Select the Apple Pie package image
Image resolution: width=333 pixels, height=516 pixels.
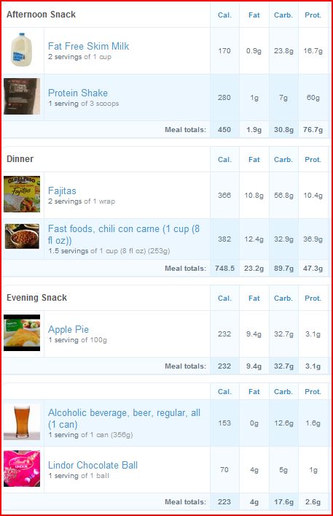[x=22, y=333]
